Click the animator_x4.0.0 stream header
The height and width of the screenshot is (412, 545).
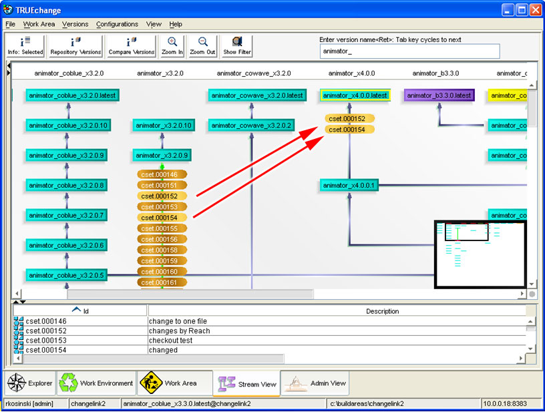(351, 73)
